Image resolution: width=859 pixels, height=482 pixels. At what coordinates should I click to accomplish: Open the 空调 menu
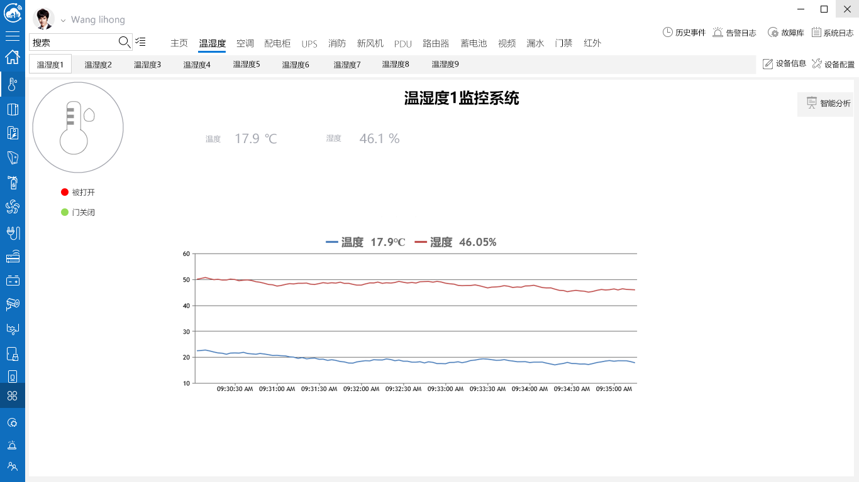click(x=245, y=43)
